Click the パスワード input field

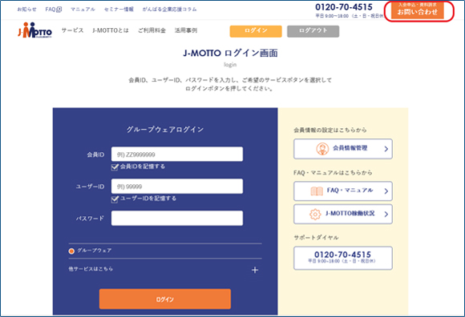[177, 218]
